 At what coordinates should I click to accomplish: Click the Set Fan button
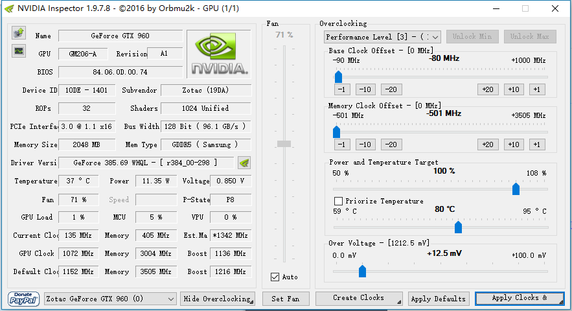[x=286, y=299]
